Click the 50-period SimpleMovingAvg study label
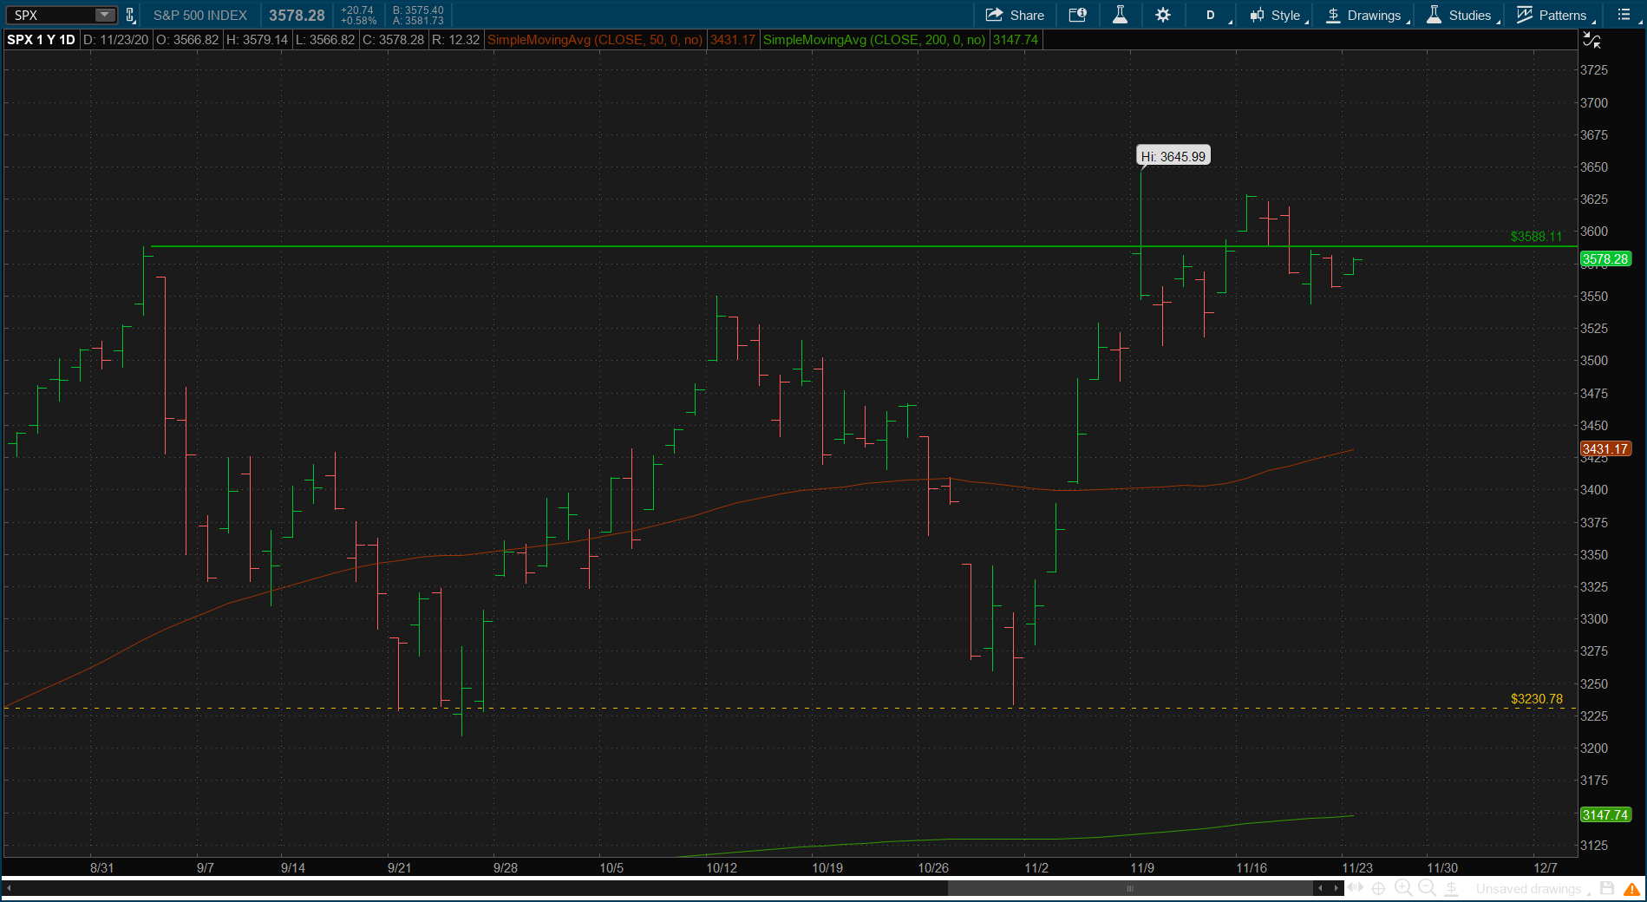1647x902 pixels. tap(594, 40)
